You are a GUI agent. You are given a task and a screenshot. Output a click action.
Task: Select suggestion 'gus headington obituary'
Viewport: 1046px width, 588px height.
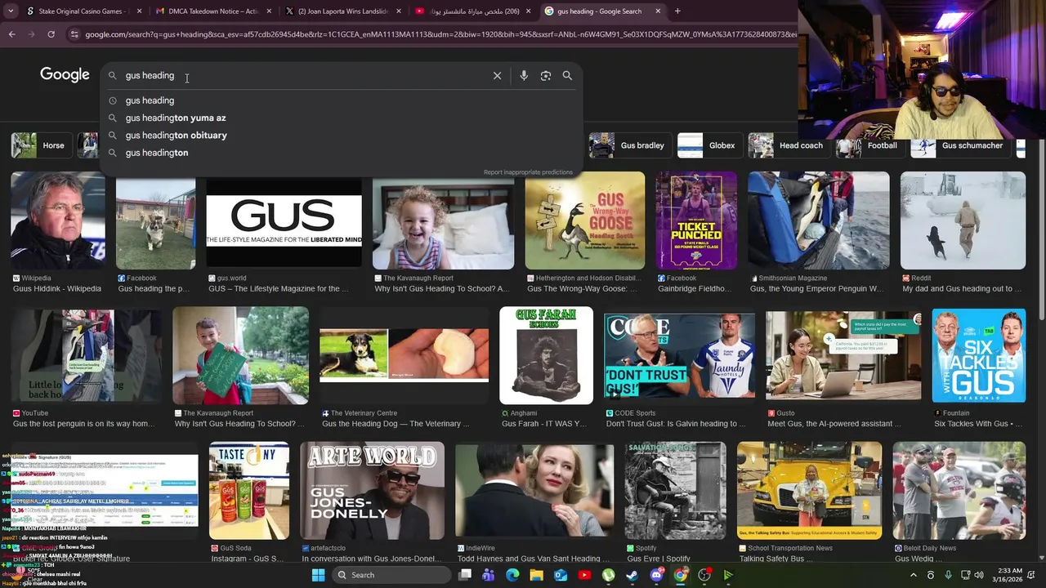(x=177, y=136)
